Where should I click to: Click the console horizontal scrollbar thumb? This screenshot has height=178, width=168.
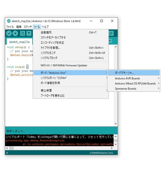(11, 148)
